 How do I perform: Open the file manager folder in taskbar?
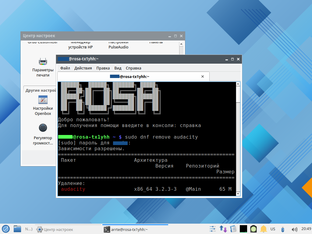tap(17, 229)
